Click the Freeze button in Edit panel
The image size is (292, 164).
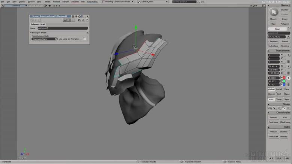273,131
